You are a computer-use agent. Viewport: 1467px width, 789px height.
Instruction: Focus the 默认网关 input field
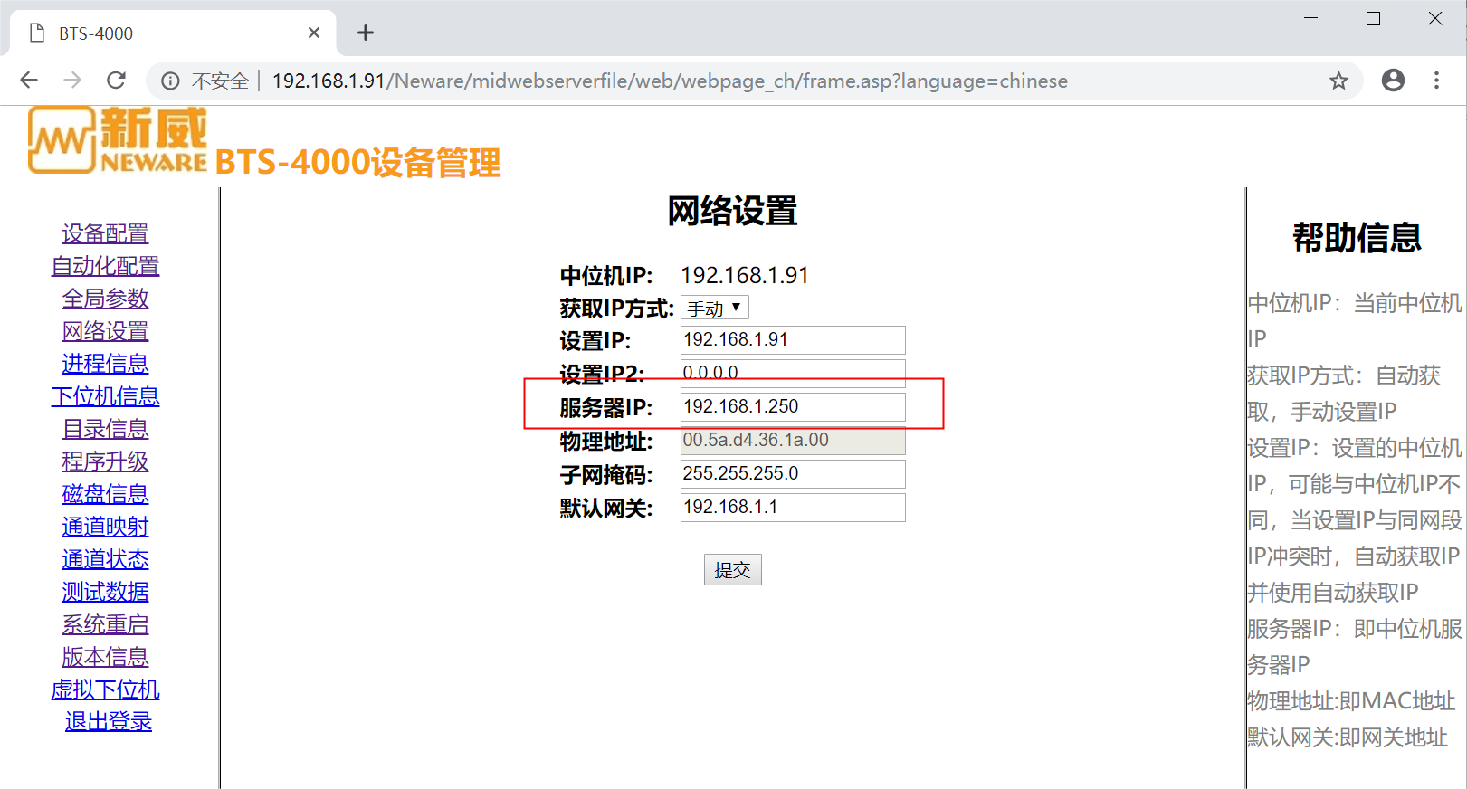tap(793, 508)
